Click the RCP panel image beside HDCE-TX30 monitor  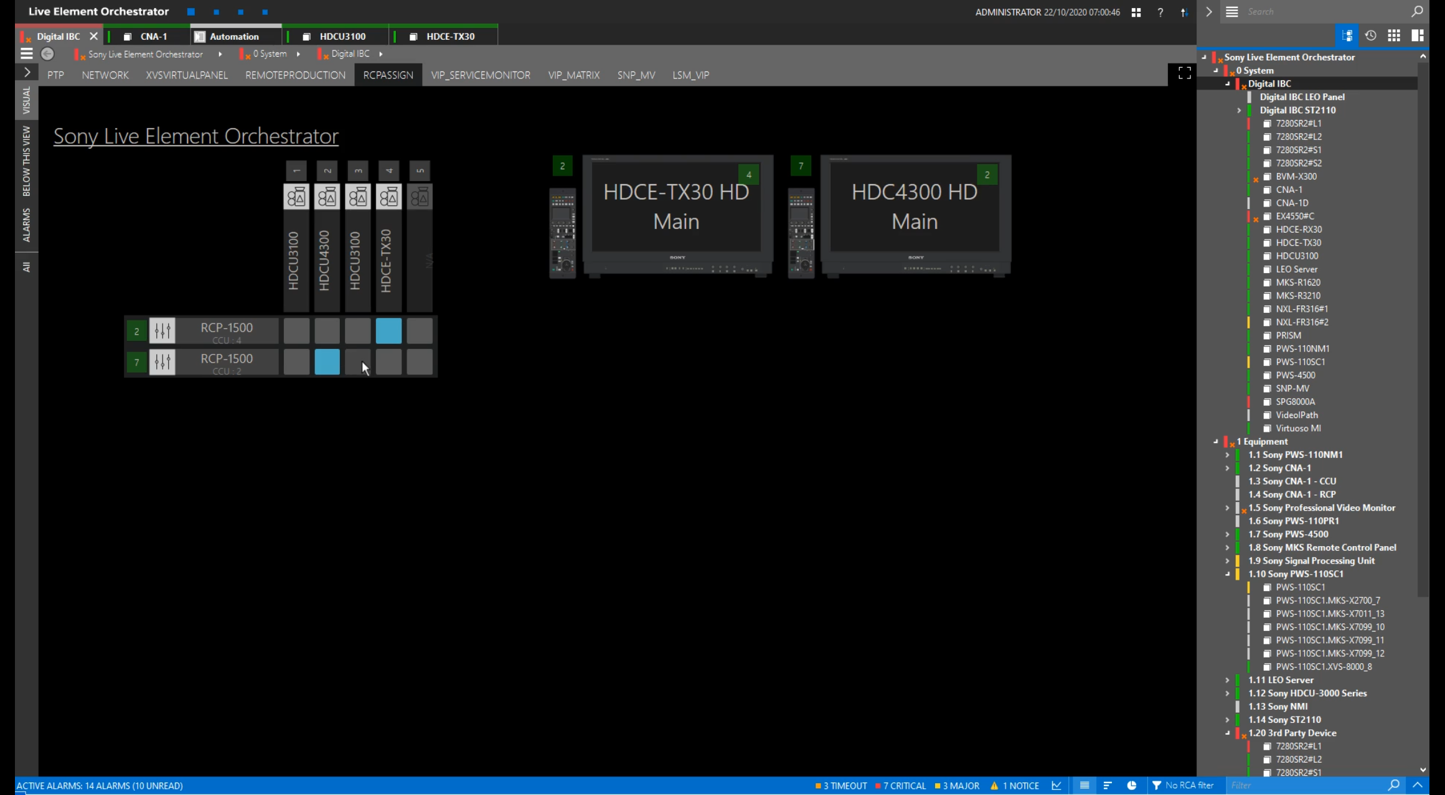pyautogui.click(x=562, y=233)
